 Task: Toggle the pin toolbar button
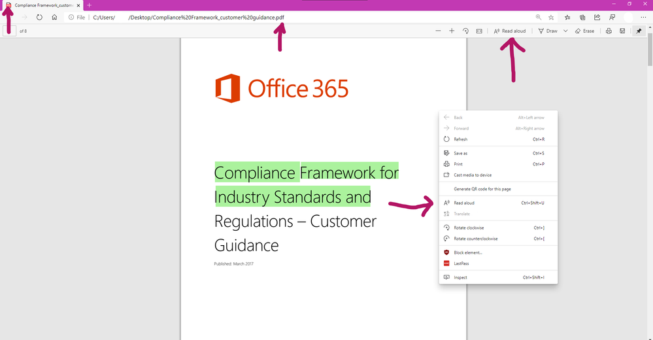point(639,31)
